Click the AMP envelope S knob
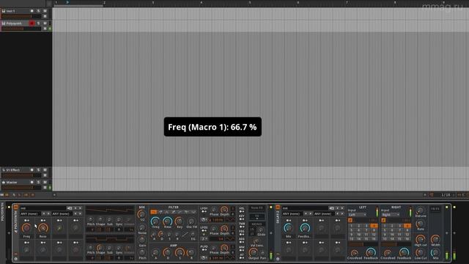Image resolution: width=469 pixels, height=264 pixels. pos(180,252)
